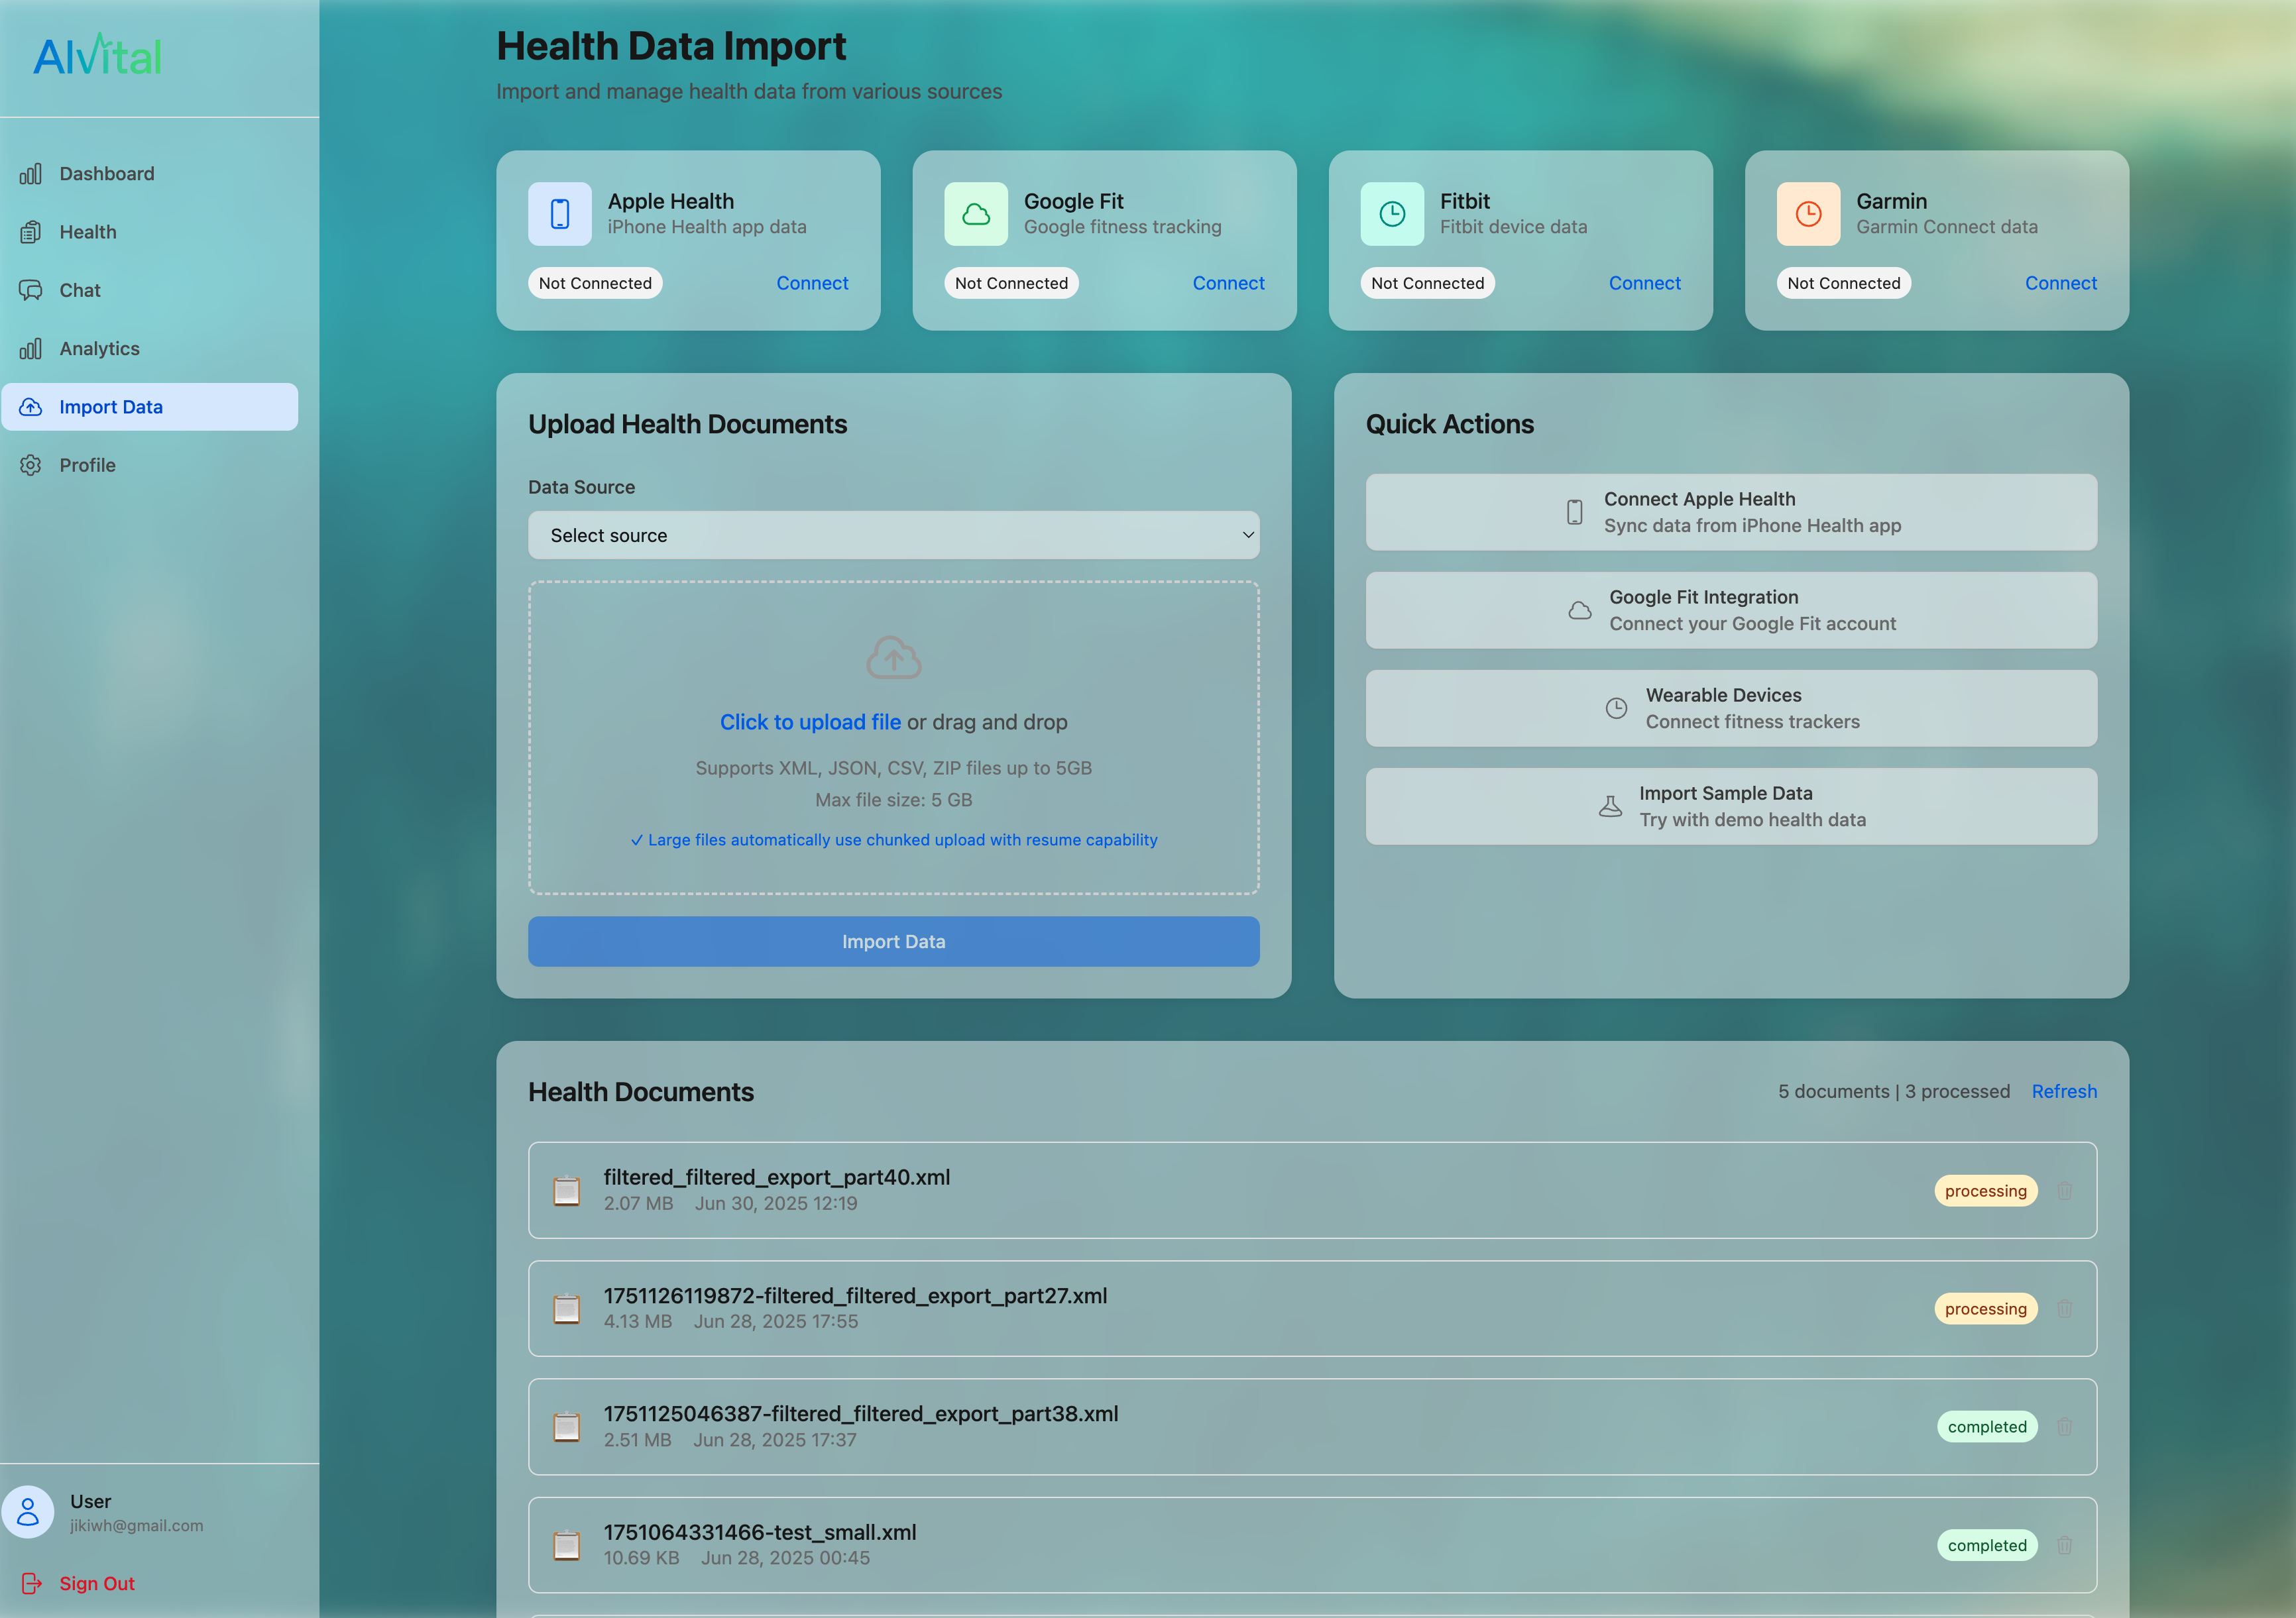Refresh the Health Documents list
Screen dimensions: 2296x1618
coord(2063,1091)
